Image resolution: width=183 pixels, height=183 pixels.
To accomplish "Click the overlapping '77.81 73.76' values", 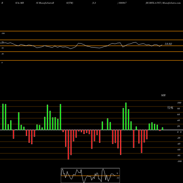I will 170,108.
